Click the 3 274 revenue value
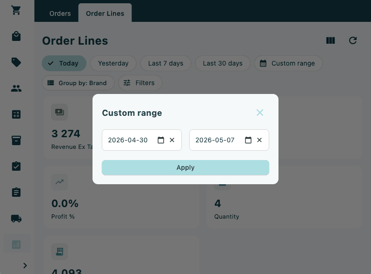The width and height of the screenshot is (371, 274). pyautogui.click(x=66, y=134)
